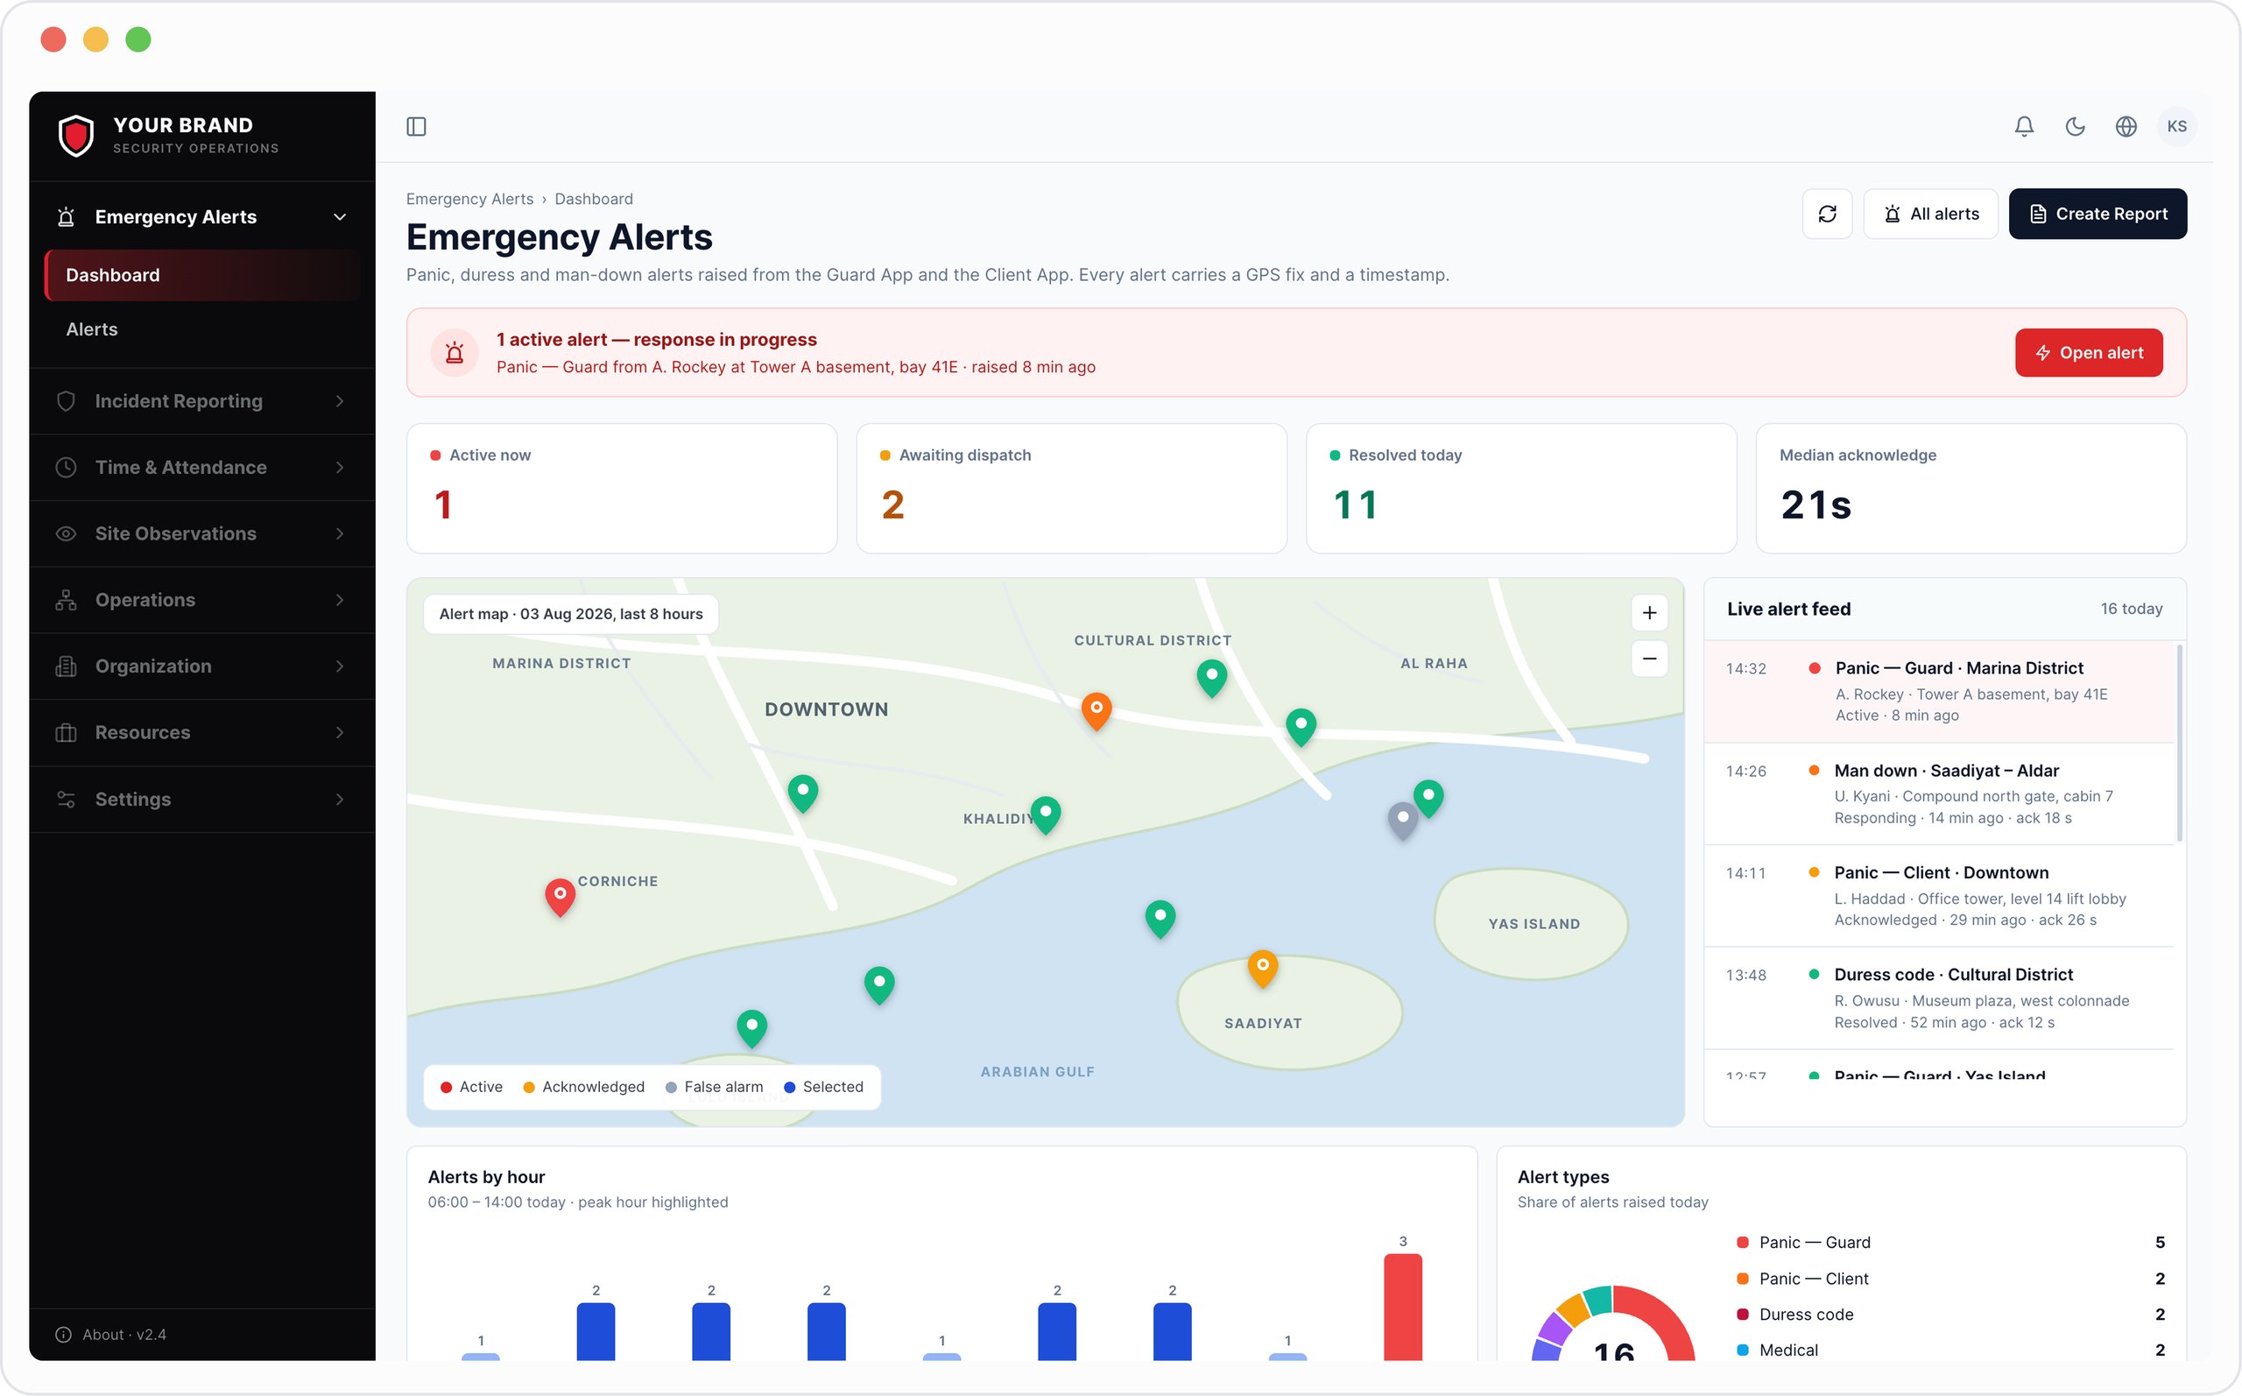Select the green pin in Cultural District

1211,678
